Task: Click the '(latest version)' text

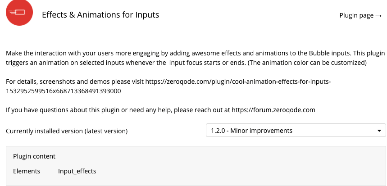Action: tap(106, 131)
